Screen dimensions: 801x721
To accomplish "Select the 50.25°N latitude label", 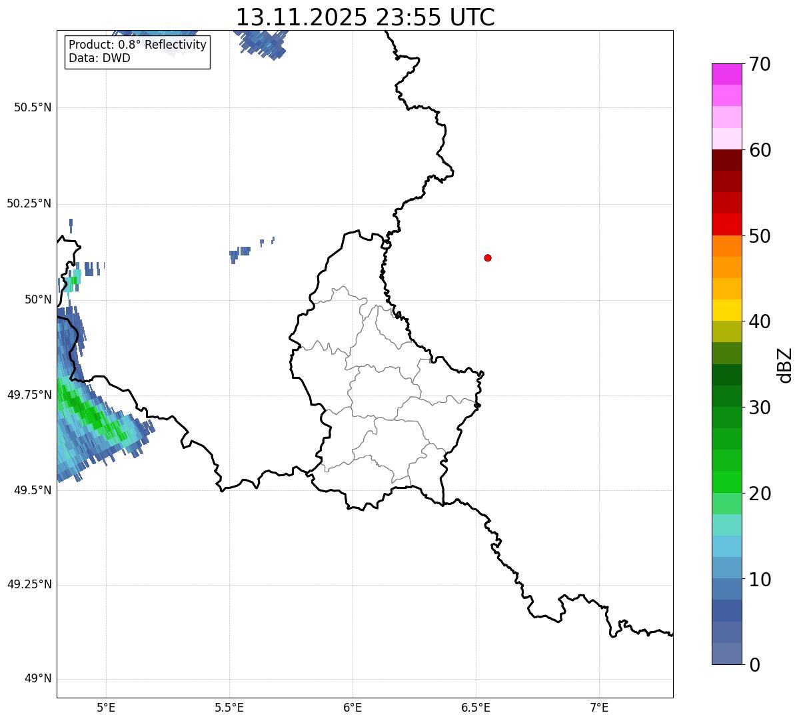I will (x=29, y=203).
